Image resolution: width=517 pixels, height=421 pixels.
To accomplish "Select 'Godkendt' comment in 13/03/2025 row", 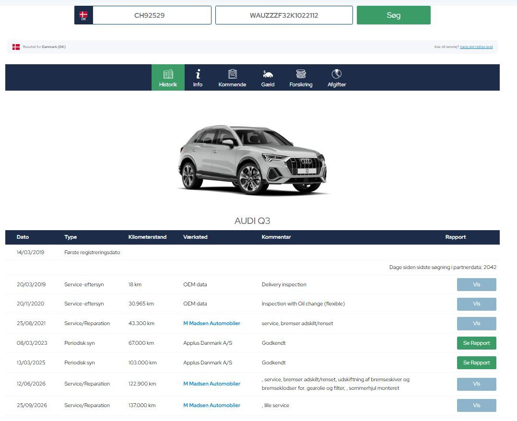I will (x=274, y=363).
